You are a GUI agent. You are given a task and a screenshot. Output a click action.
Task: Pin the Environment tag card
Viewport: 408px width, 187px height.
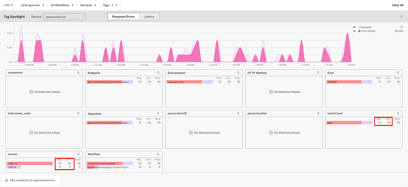[x=238, y=73]
